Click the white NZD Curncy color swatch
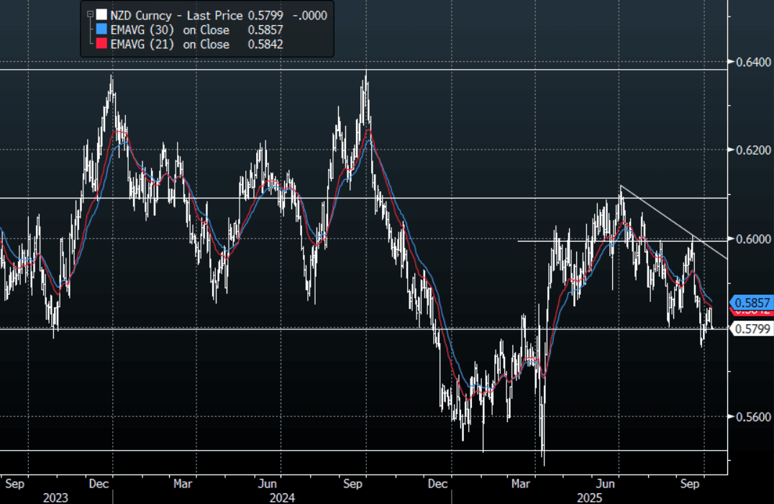774x504 pixels. 101,15
